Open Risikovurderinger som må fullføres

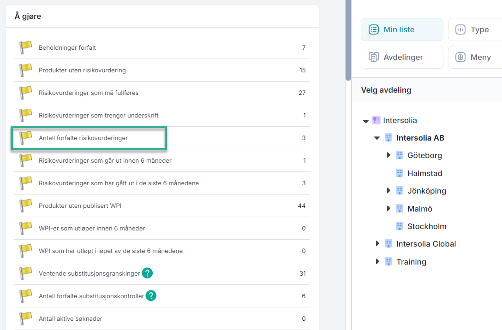[89, 93]
